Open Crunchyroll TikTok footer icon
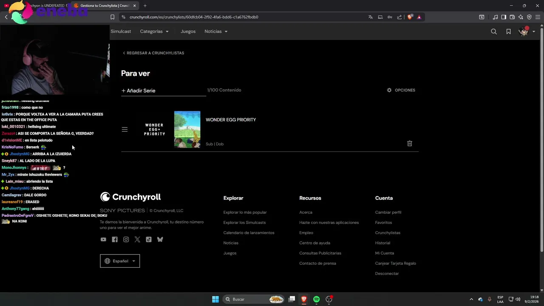544x306 pixels. tap(148, 240)
